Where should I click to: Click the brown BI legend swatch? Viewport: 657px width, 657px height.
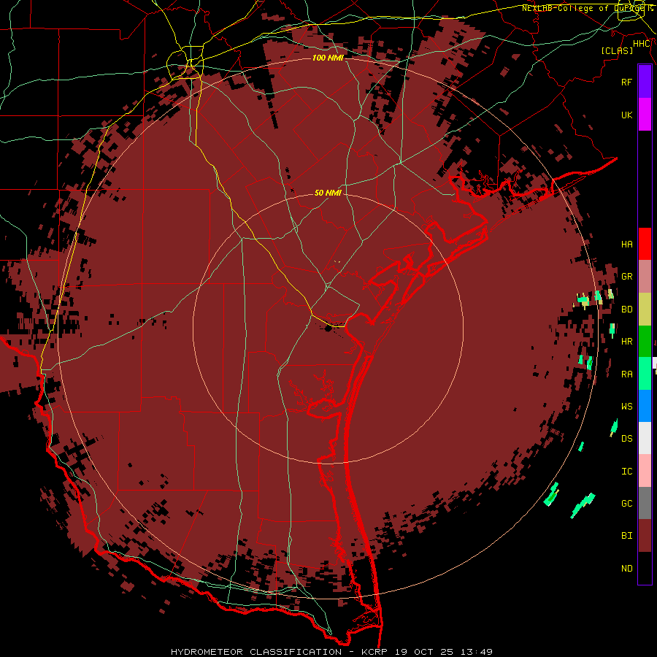645,536
